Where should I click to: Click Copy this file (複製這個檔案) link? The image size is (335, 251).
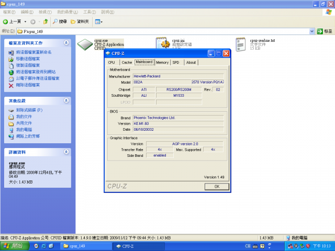tap(28, 65)
